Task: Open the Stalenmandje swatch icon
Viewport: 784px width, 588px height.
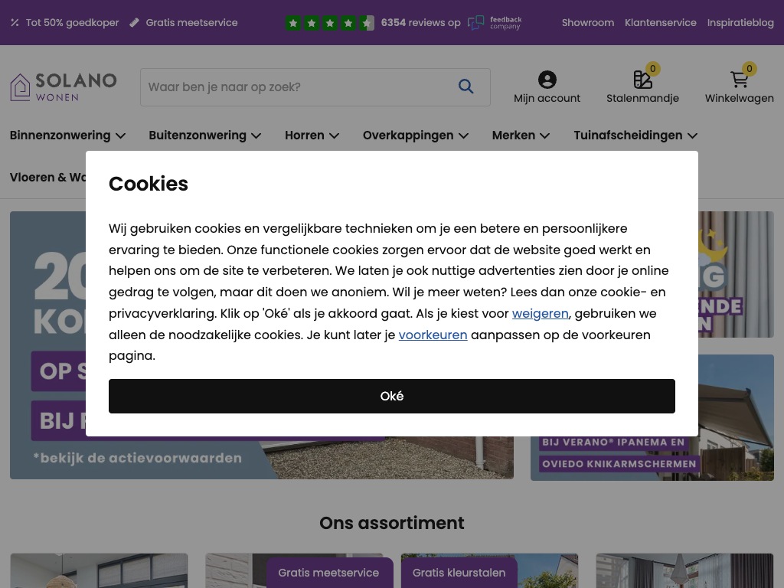Action: pos(642,80)
